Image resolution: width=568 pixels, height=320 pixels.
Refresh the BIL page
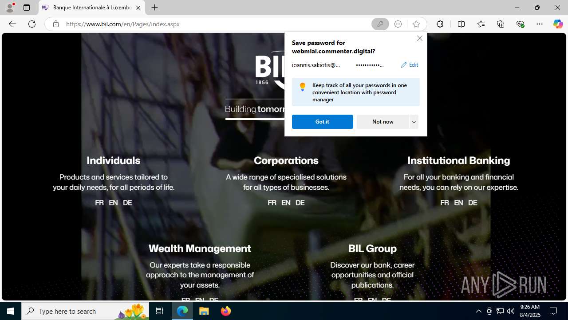32,24
